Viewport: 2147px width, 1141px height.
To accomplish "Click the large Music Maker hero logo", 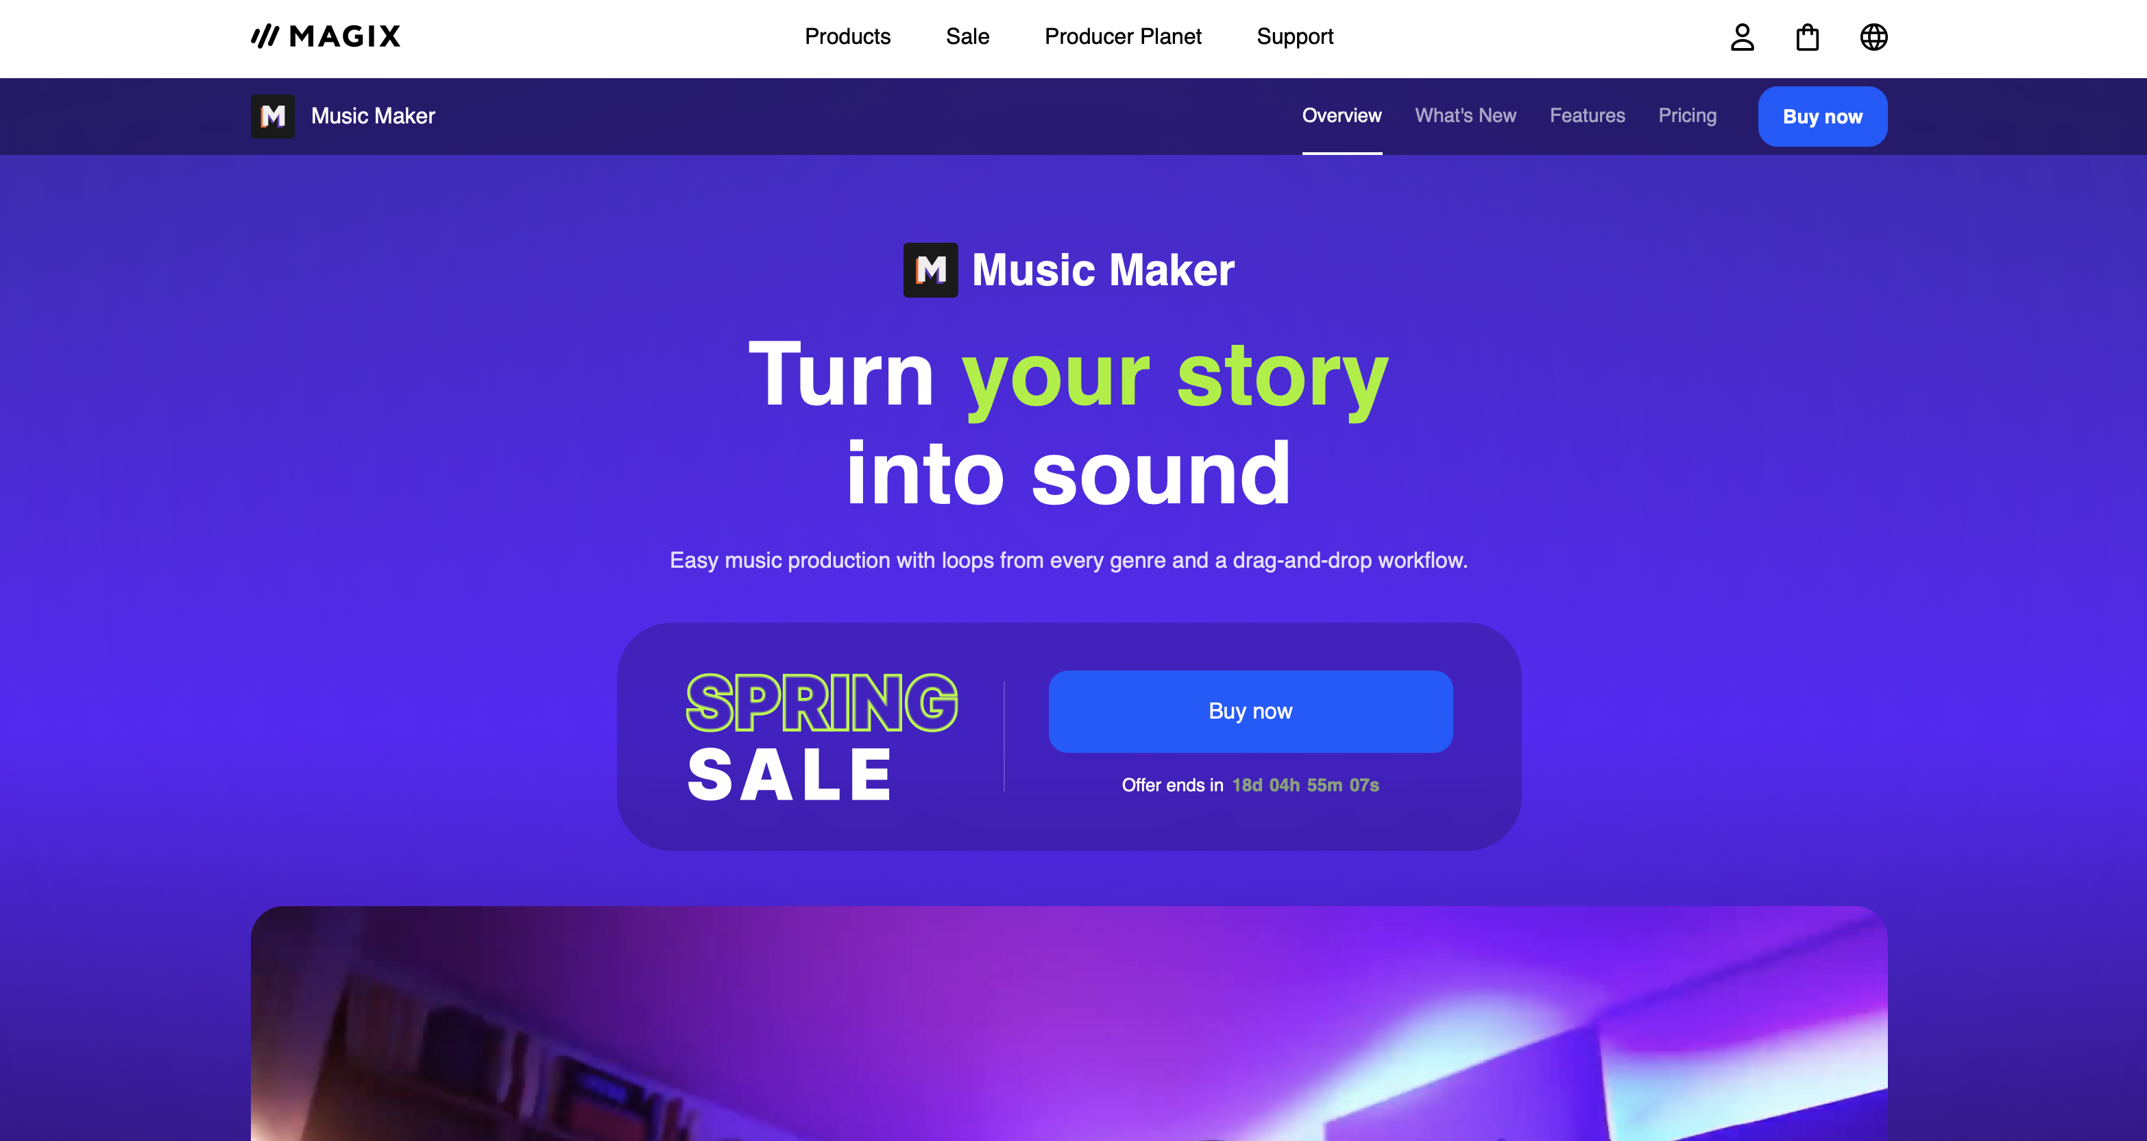I will point(1069,270).
